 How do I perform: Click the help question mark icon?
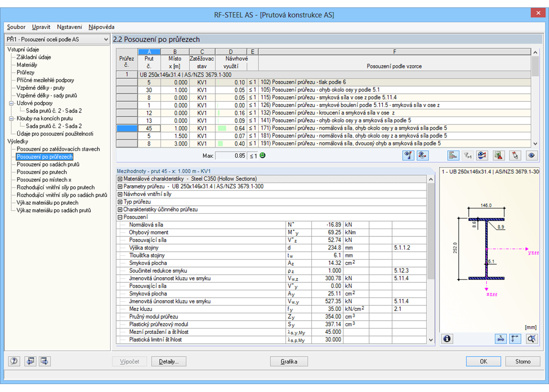pyautogui.click(x=14, y=361)
